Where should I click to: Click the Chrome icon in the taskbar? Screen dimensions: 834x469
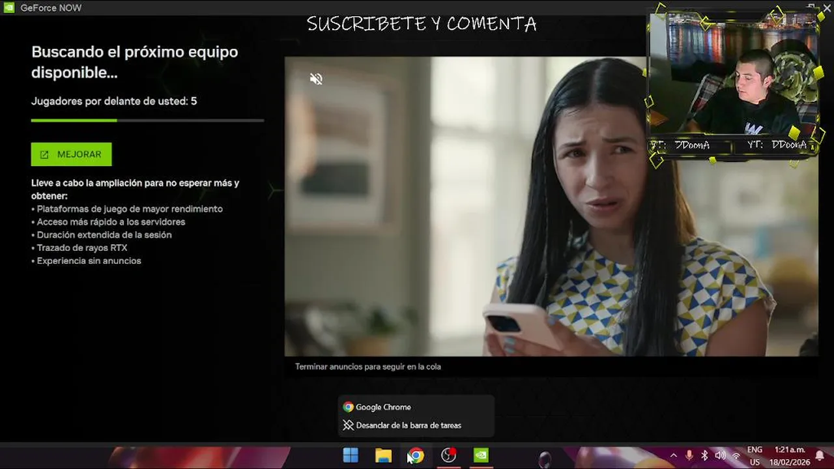416,455
